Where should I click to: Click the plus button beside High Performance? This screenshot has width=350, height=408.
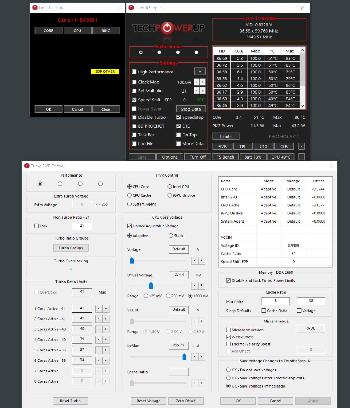[200, 72]
